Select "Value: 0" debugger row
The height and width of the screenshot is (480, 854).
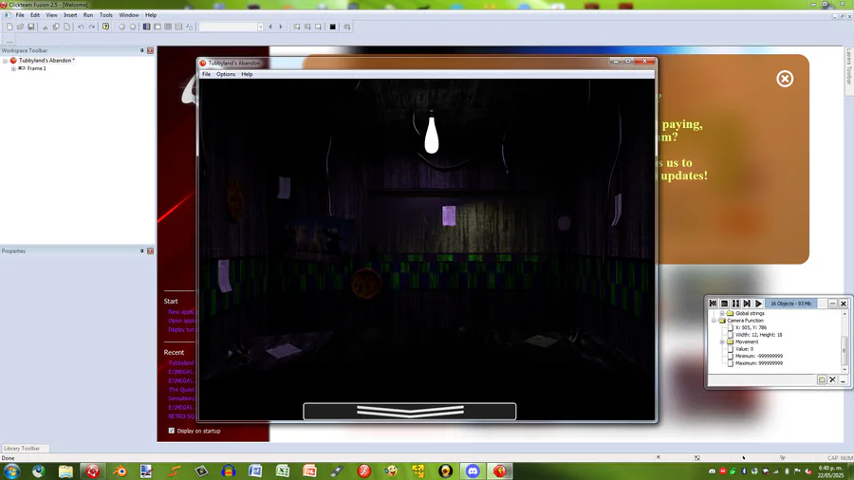click(x=744, y=349)
